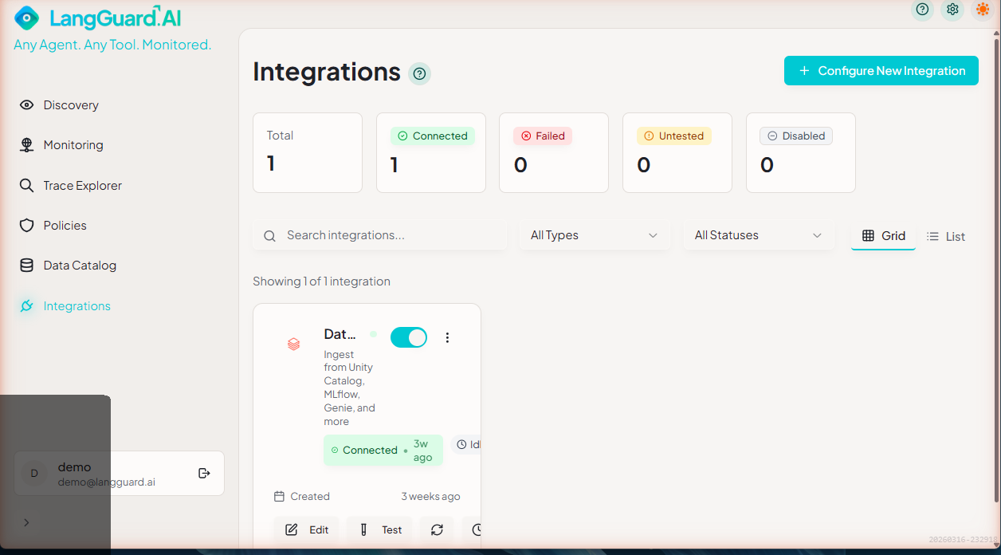Expand the All Statuses dropdown
Image resolution: width=1001 pixels, height=555 pixels.
coord(758,235)
